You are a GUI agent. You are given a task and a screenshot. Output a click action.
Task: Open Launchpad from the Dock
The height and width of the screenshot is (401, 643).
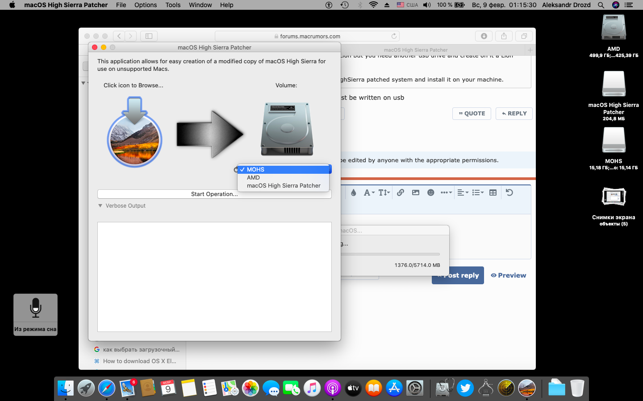86,388
